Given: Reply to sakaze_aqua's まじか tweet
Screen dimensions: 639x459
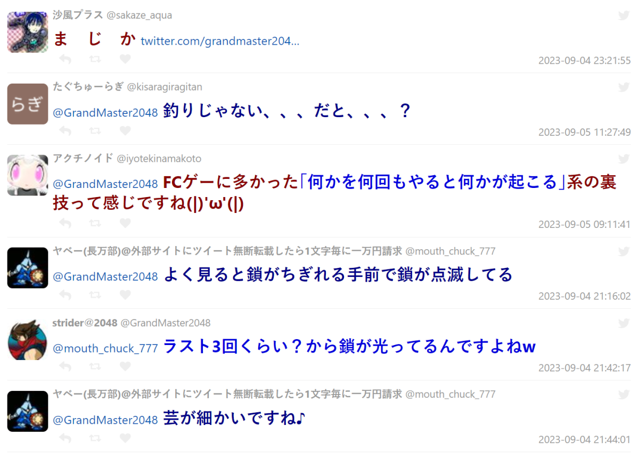Looking at the screenshot, I should pos(65,59).
